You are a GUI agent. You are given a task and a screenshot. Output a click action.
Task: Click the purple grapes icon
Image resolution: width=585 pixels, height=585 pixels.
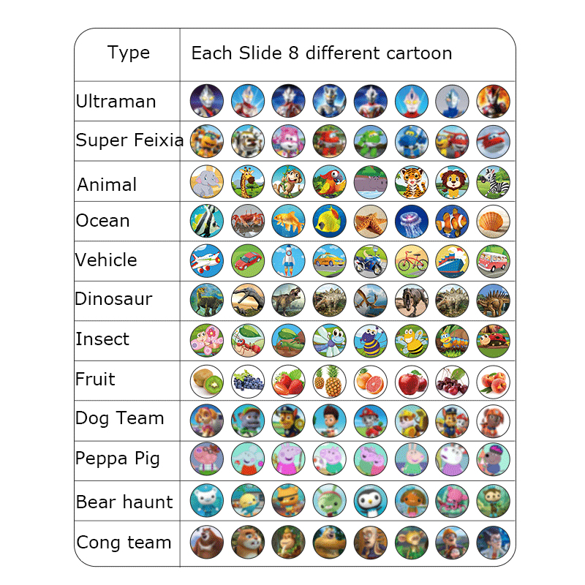(246, 380)
